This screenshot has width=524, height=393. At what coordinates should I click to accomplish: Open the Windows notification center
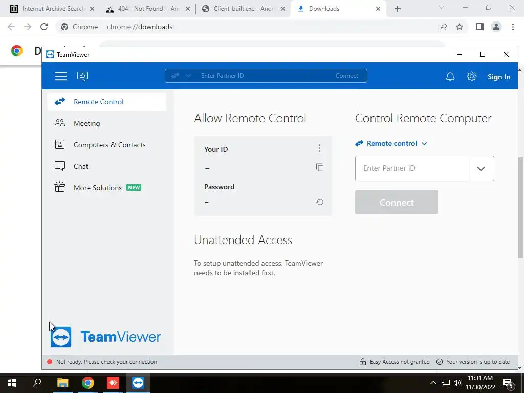[x=508, y=383]
